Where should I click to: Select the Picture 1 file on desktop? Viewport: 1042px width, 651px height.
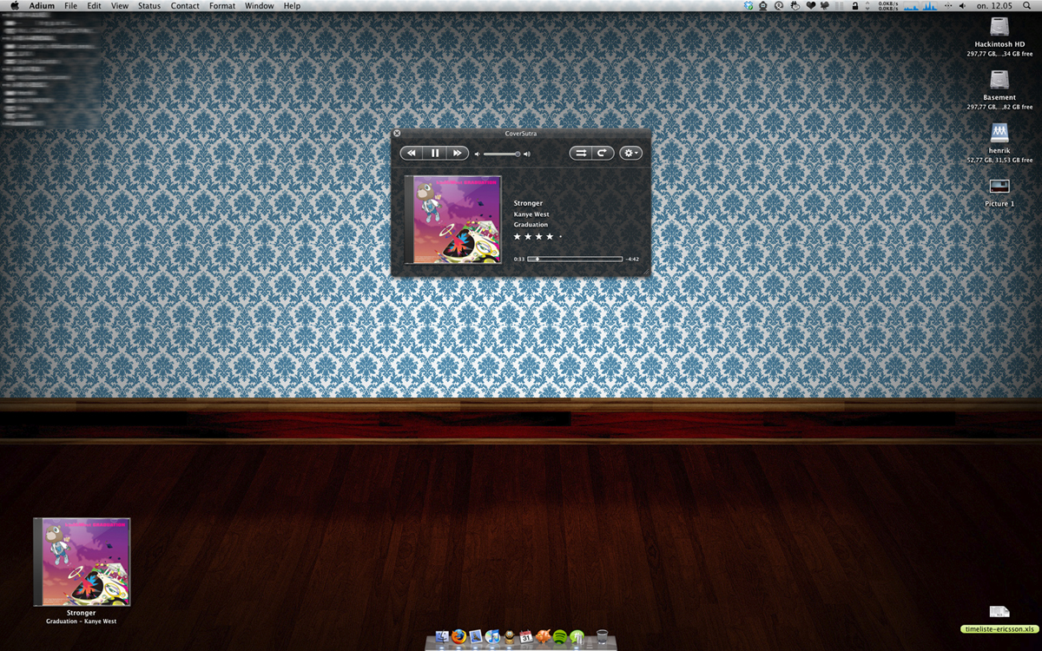click(x=999, y=187)
